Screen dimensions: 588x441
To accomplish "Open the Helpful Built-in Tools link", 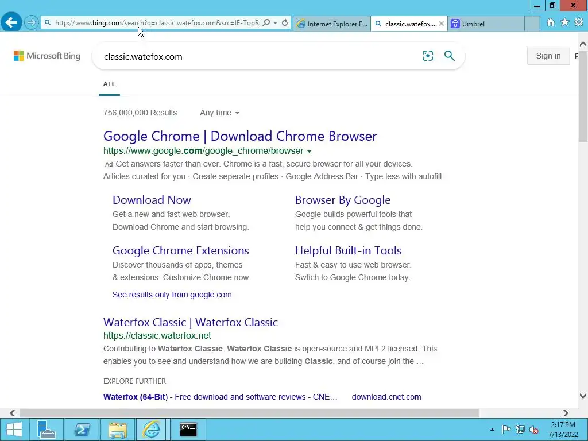I will (x=348, y=250).
